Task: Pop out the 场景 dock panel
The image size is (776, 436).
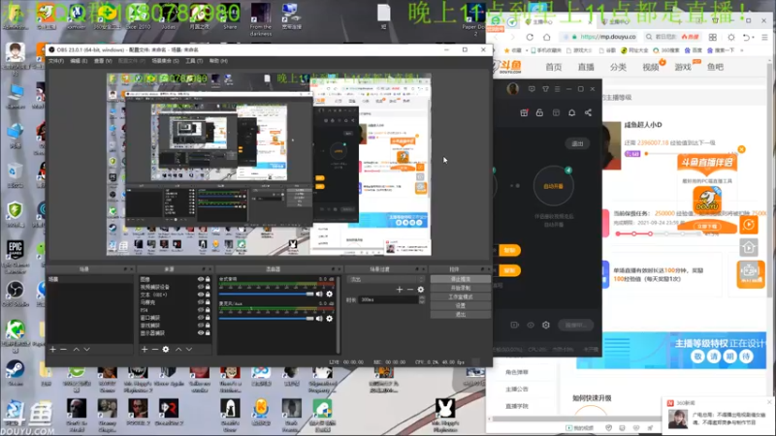Action: pyautogui.click(x=125, y=269)
